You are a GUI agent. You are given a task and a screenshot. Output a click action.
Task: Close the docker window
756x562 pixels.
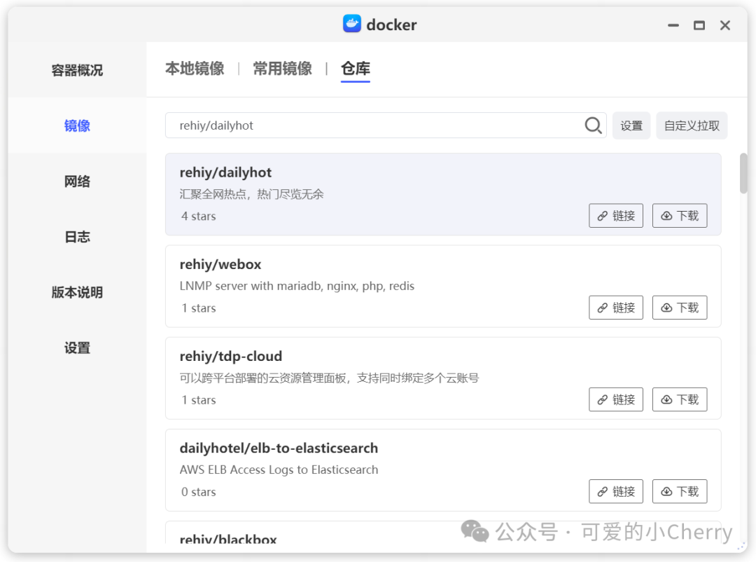(x=725, y=25)
